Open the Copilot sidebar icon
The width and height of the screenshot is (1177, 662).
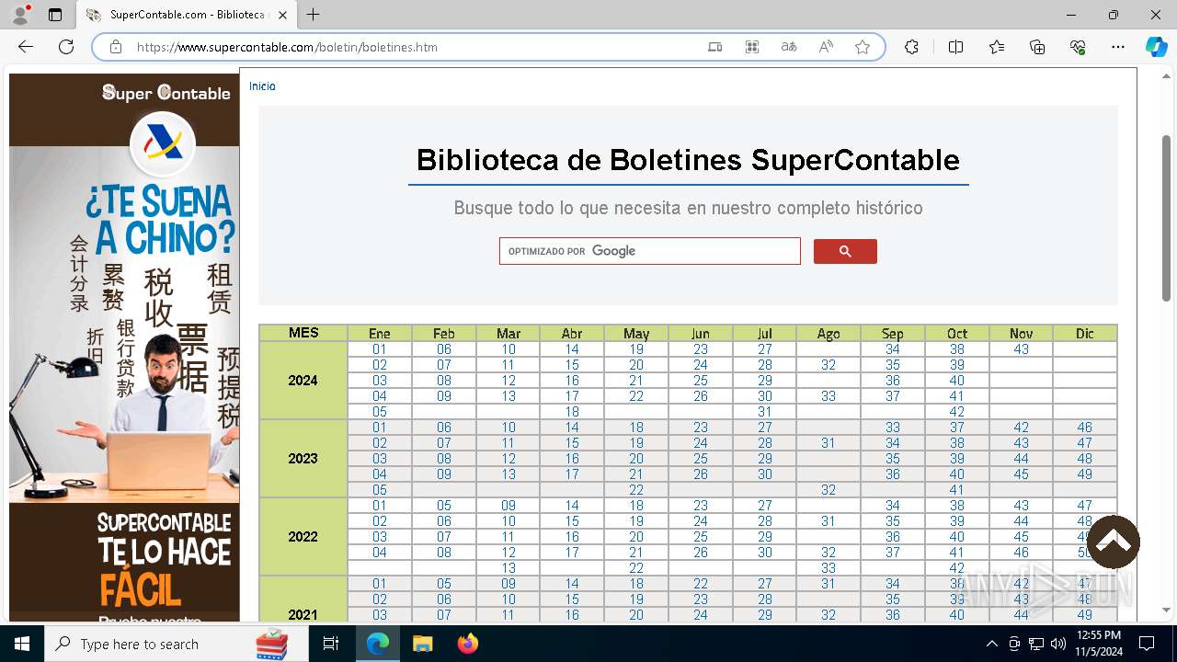point(1156,47)
